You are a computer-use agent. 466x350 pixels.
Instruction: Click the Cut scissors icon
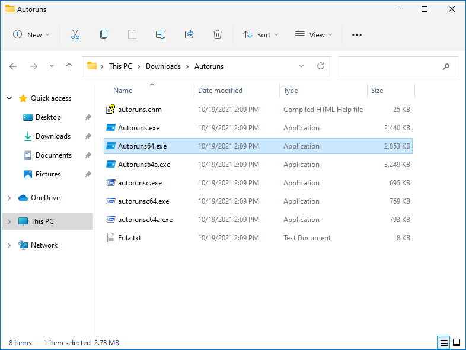click(75, 34)
